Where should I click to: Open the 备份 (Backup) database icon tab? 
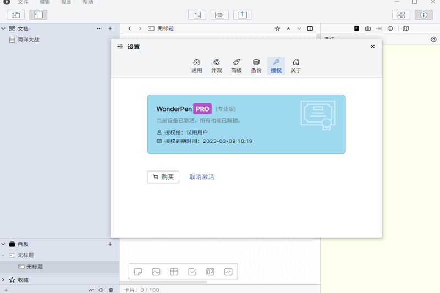(x=256, y=66)
